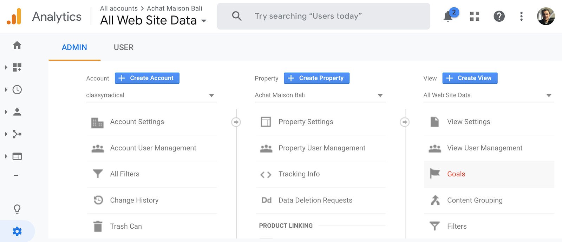Click the search box 'Try searching Users today'
Viewport: 562px width, 242px height.
(x=324, y=16)
